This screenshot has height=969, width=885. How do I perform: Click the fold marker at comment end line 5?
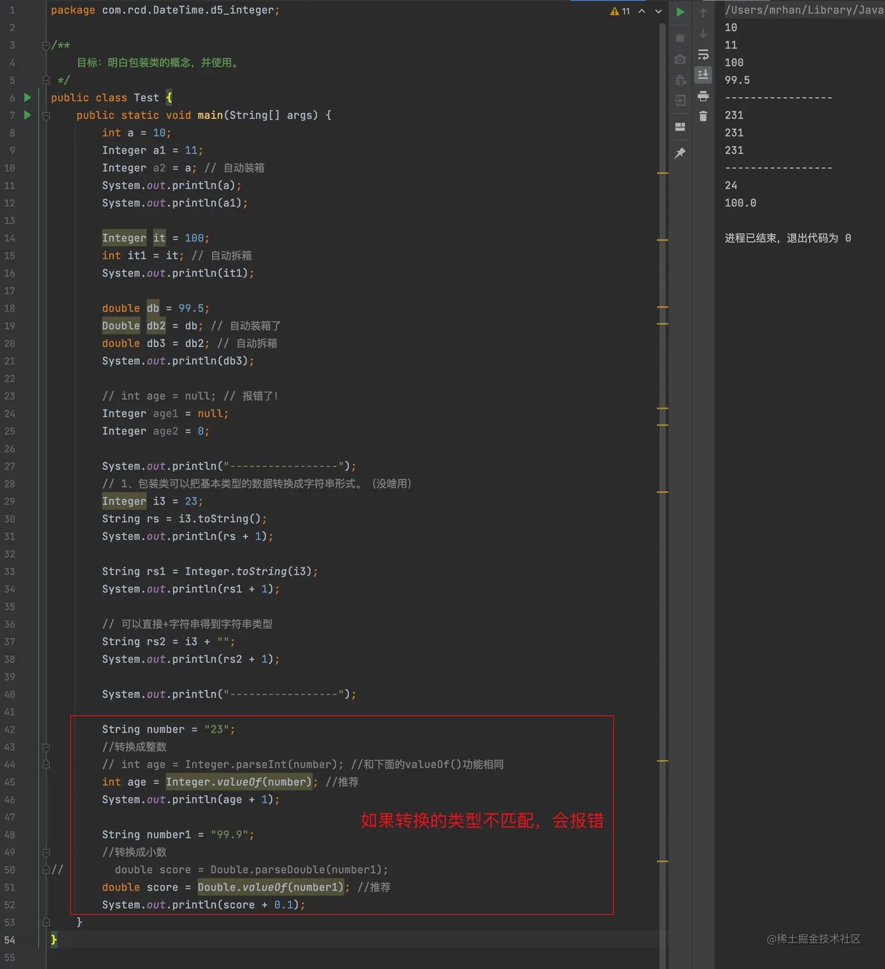(x=46, y=80)
